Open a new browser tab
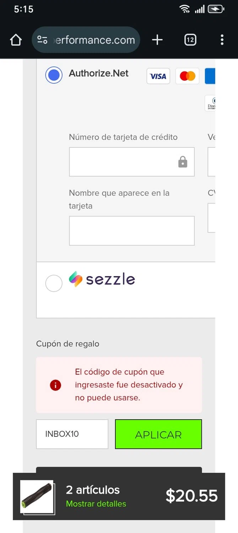 pyautogui.click(x=157, y=40)
